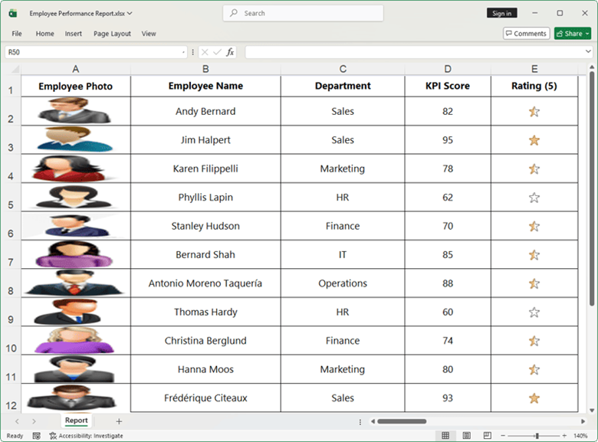Click the star rating for Andy Bernard
The image size is (598, 442).
(534, 111)
